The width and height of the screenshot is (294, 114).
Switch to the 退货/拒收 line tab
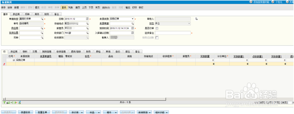click(x=76, y=52)
